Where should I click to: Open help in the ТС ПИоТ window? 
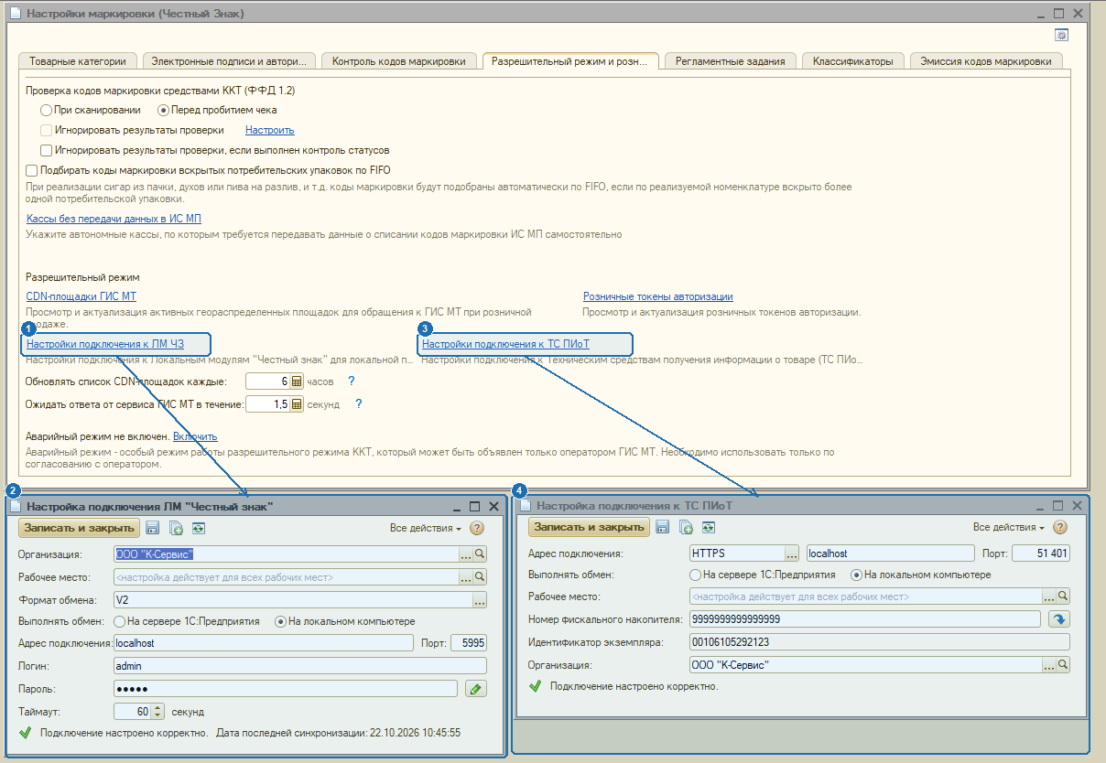(x=1060, y=527)
